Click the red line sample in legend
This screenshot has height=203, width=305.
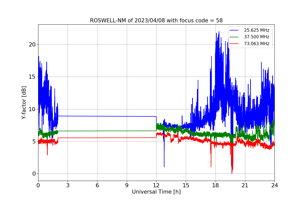(x=234, y=44)
